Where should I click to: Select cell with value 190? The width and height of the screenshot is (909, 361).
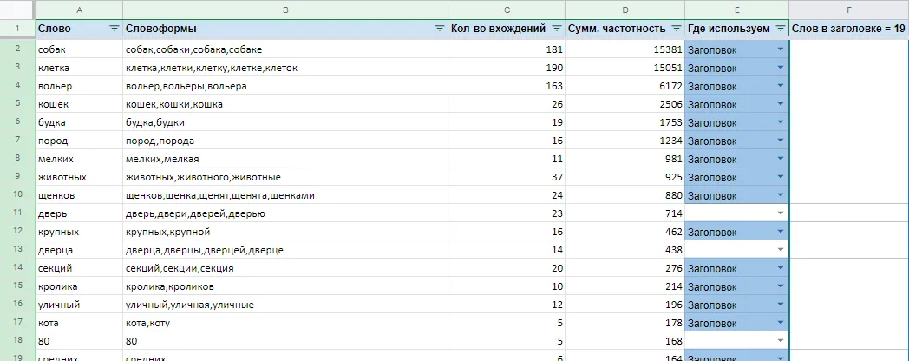tap(507, 68)
